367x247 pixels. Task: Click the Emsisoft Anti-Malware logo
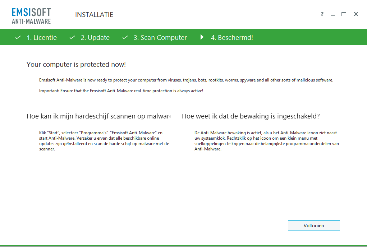[31, 16]
